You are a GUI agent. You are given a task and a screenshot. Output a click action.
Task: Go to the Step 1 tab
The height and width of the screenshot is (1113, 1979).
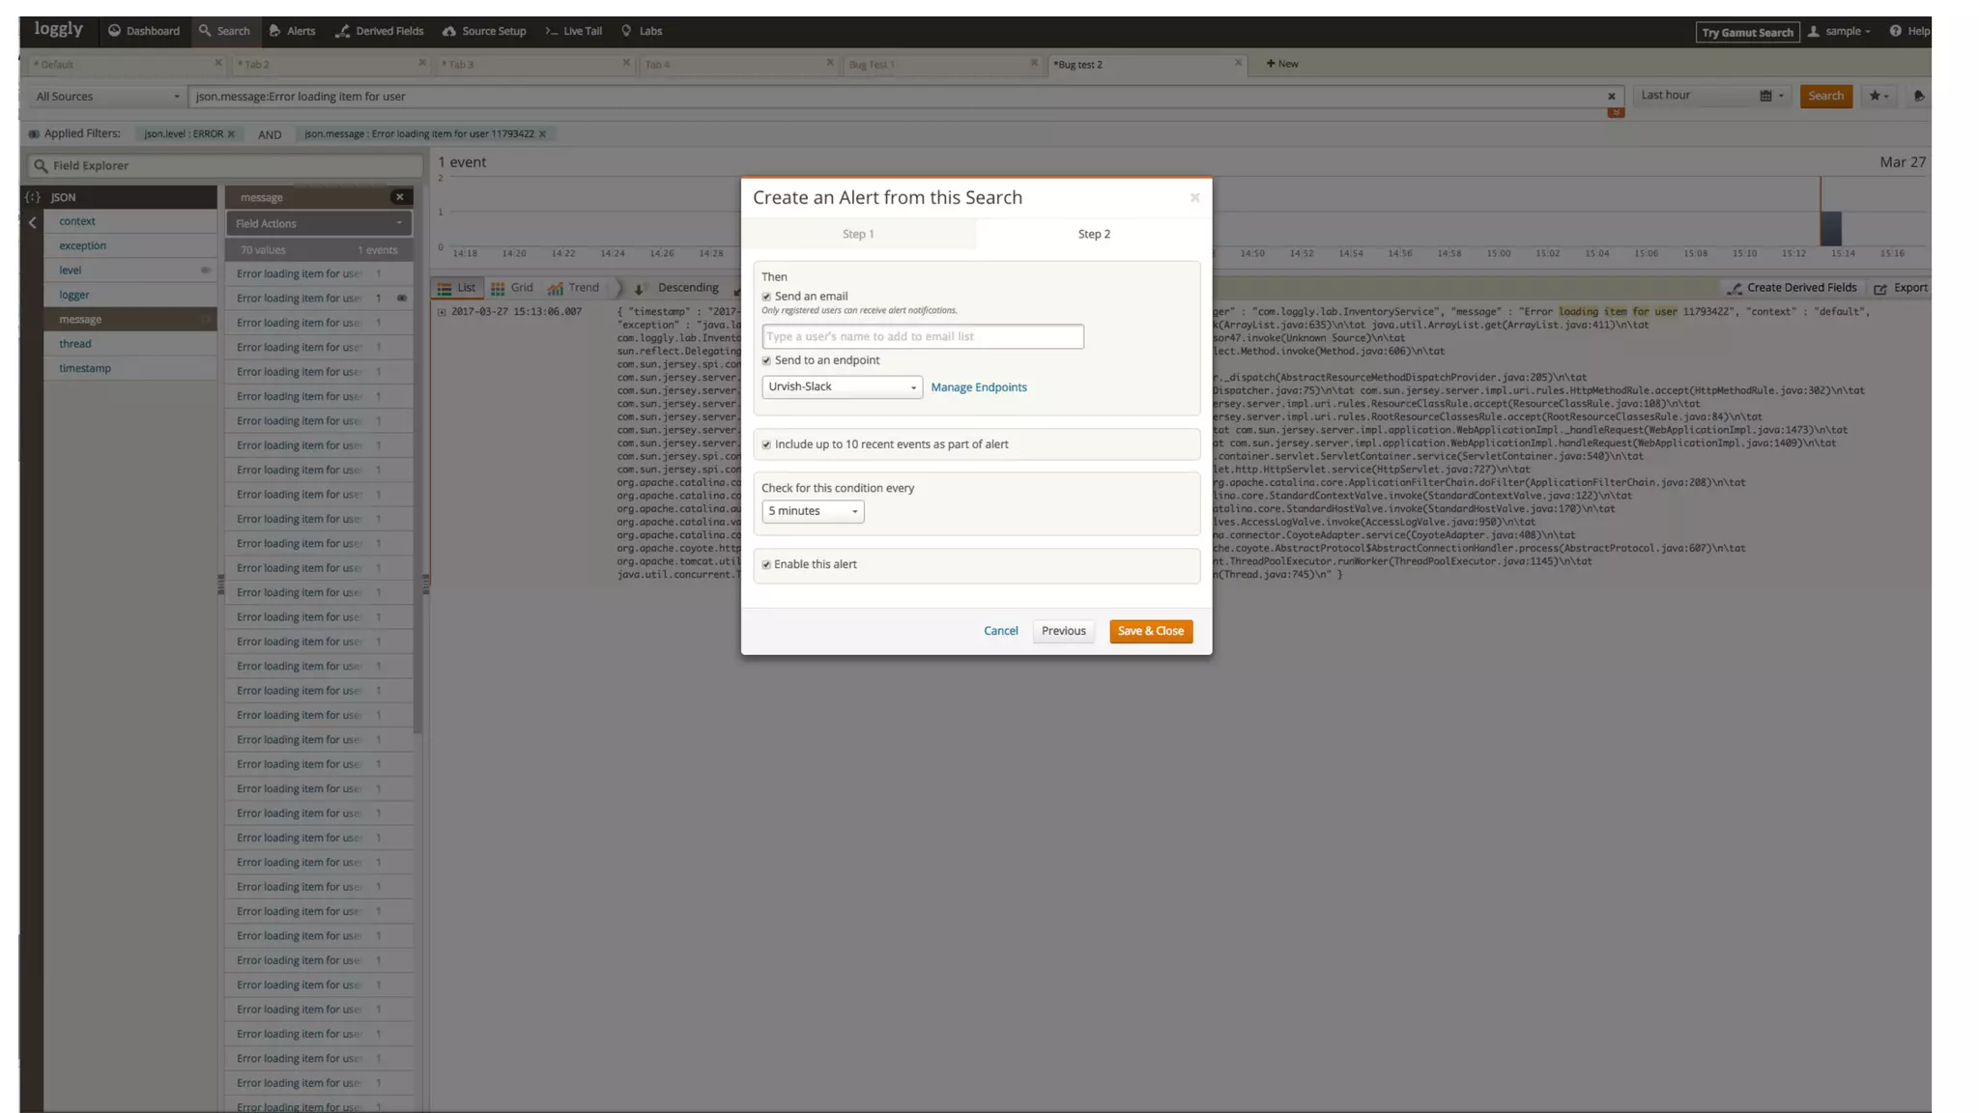[857, 234]
